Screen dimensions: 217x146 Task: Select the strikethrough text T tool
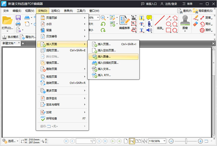coord(141,24)
